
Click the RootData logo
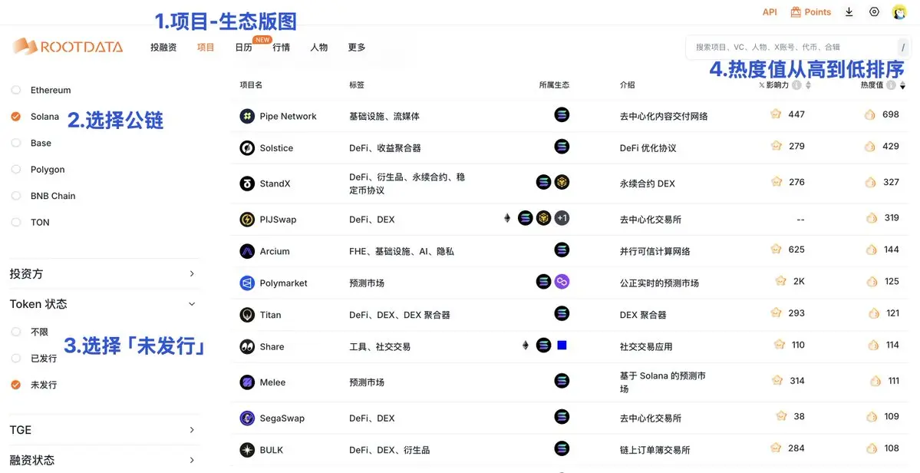pyautogui.click(x=68, y=47)
